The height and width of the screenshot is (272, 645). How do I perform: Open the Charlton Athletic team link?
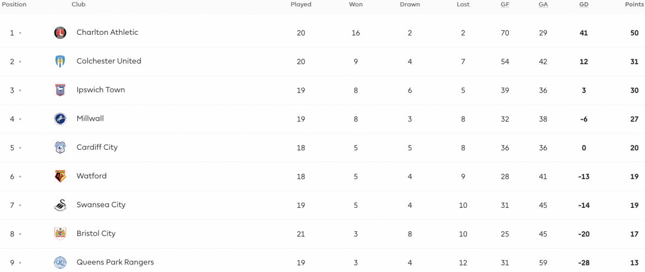(107, 32)
